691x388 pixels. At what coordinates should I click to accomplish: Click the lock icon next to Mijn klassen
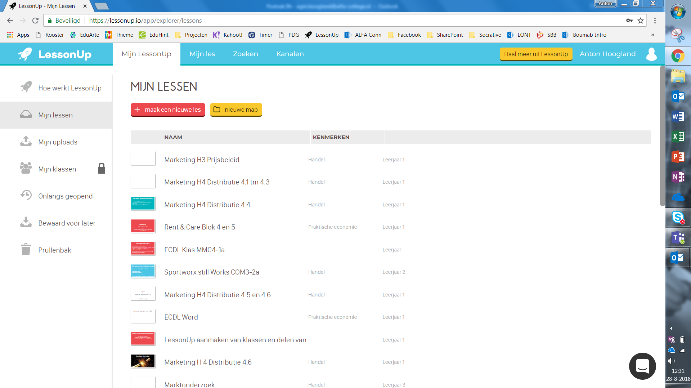pyautogui.click(x=101, y=168)
